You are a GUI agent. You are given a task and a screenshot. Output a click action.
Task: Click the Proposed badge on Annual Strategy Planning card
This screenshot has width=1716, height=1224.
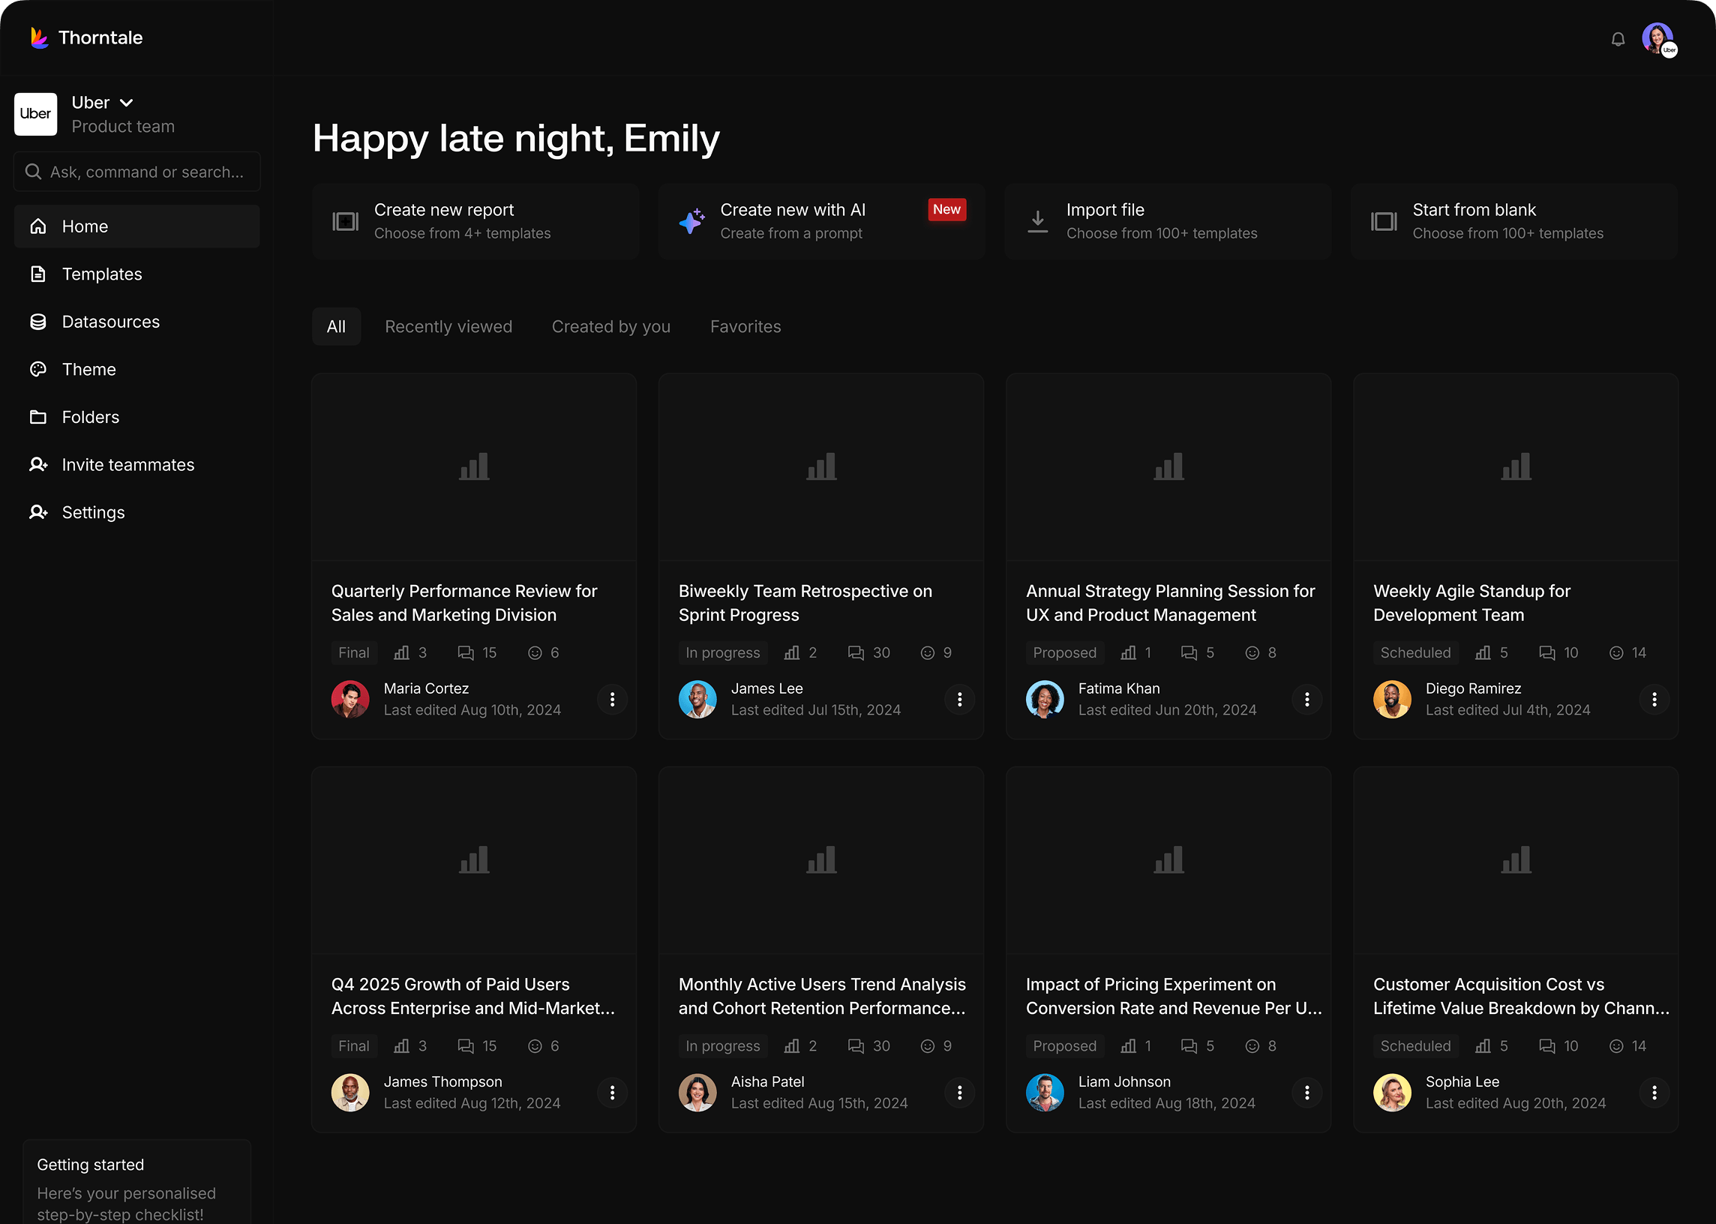pos(1064,652)
